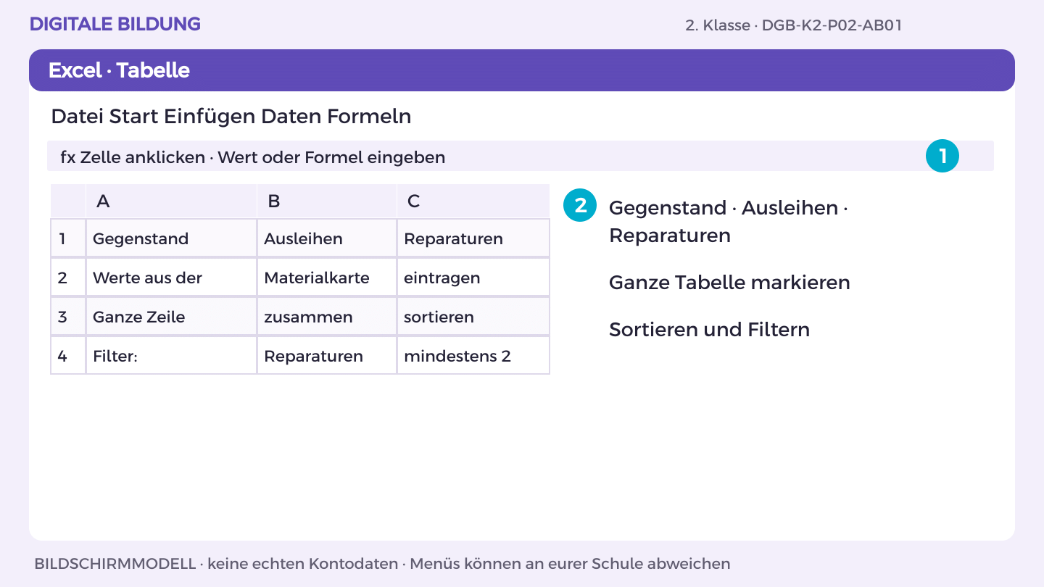Viewport: 1044px width, 587px height.
Task: Select row header 3
Action: point(68,317)
